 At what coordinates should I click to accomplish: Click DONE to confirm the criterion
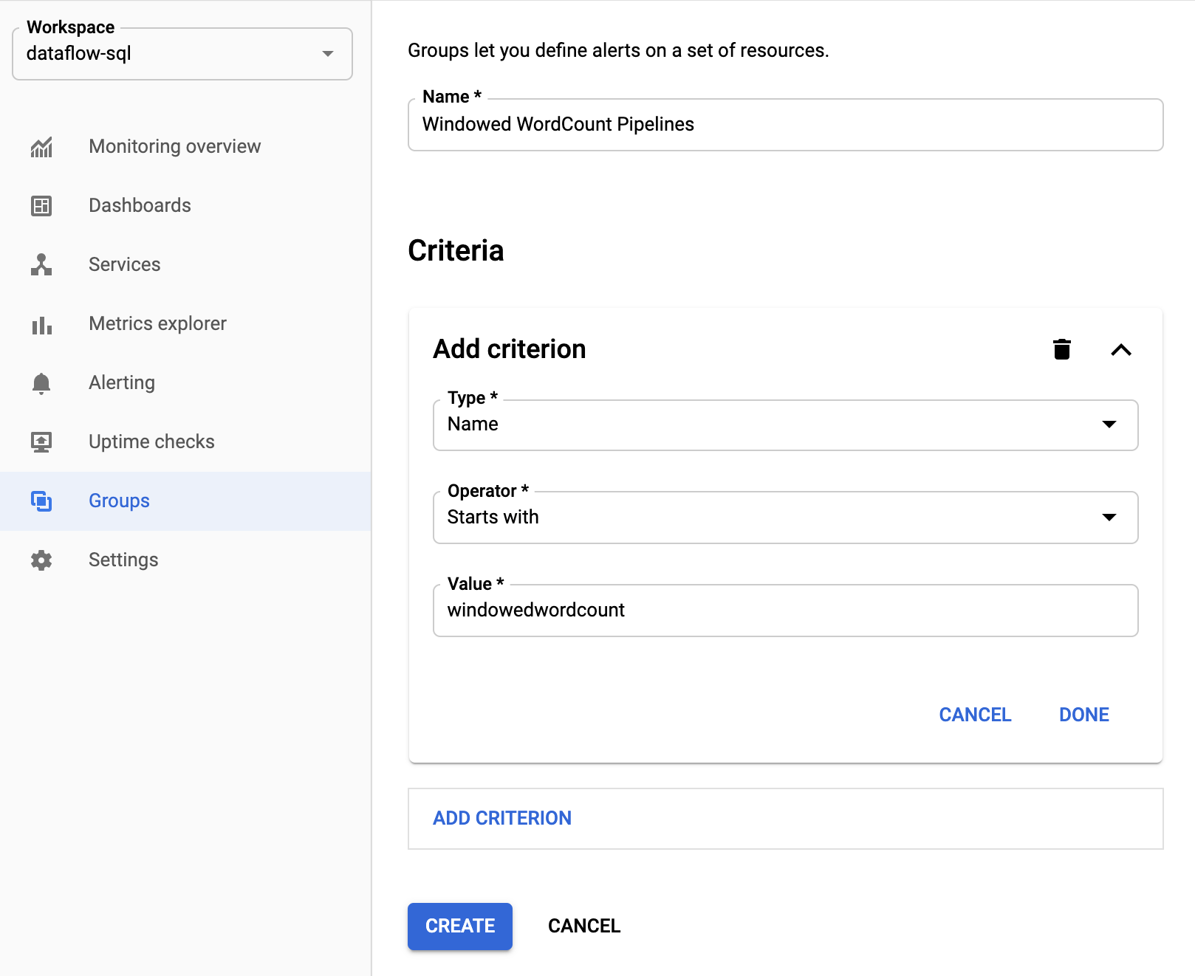1083,715
